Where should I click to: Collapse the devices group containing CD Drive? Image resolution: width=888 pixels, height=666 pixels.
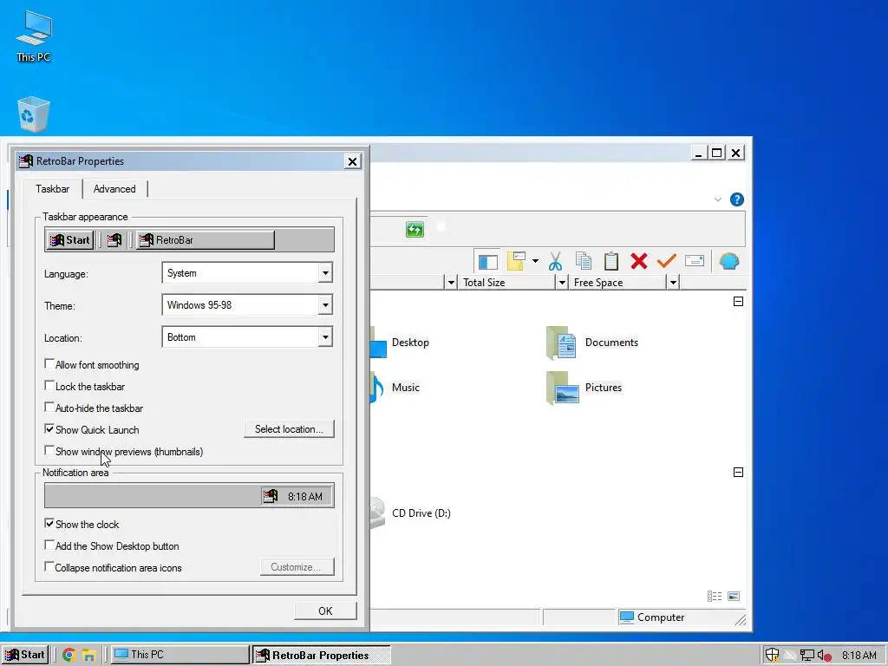pyautogui.click(x=739, y=473)
